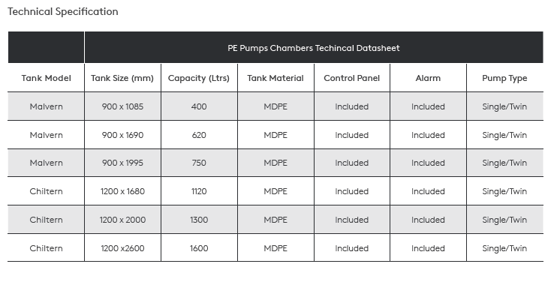The image size is (554, 282).
Task: Click the 1200 x 1680 tank size cell
Action: coord(122,191)
